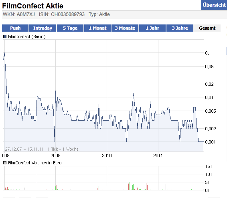
Task: Show the 5 Tage chart
Action: (70, 28)
